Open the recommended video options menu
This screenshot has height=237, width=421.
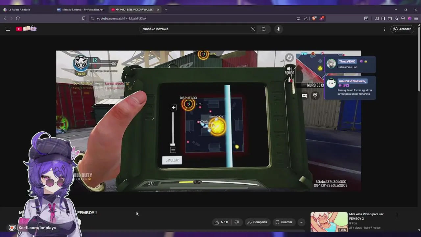coord(397,215)
